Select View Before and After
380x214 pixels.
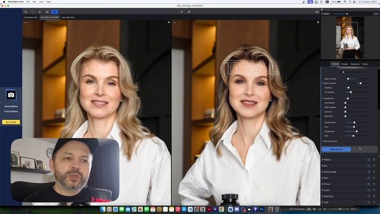[x=50, y=17]
